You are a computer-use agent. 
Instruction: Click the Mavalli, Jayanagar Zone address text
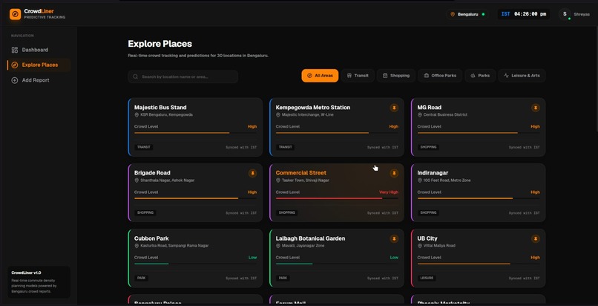(303, 246)
